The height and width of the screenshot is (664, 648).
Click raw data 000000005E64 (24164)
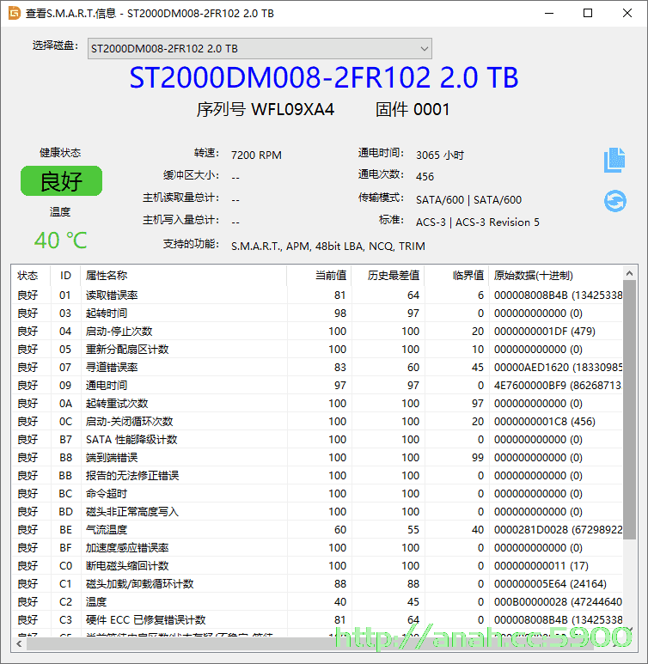pyautogui.click(x=550, y=584)
